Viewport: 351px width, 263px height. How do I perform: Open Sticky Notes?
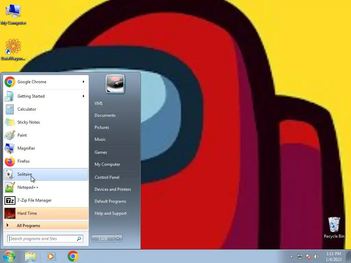46,122
